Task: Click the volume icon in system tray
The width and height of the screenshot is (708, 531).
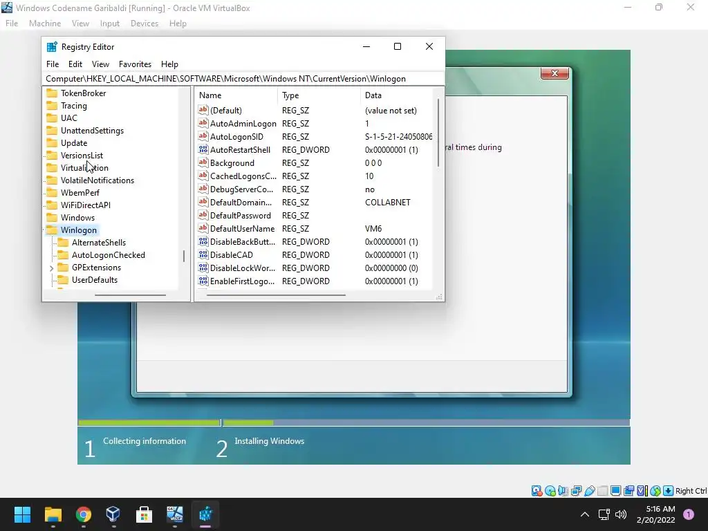Action: click(x=622, y=514)
